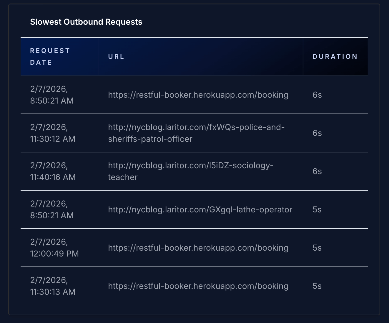Viewport: 389px width, 323px height.
Task: Click the 6s duration of the sociology-teacher row
Action: click(x=317, y=171)
